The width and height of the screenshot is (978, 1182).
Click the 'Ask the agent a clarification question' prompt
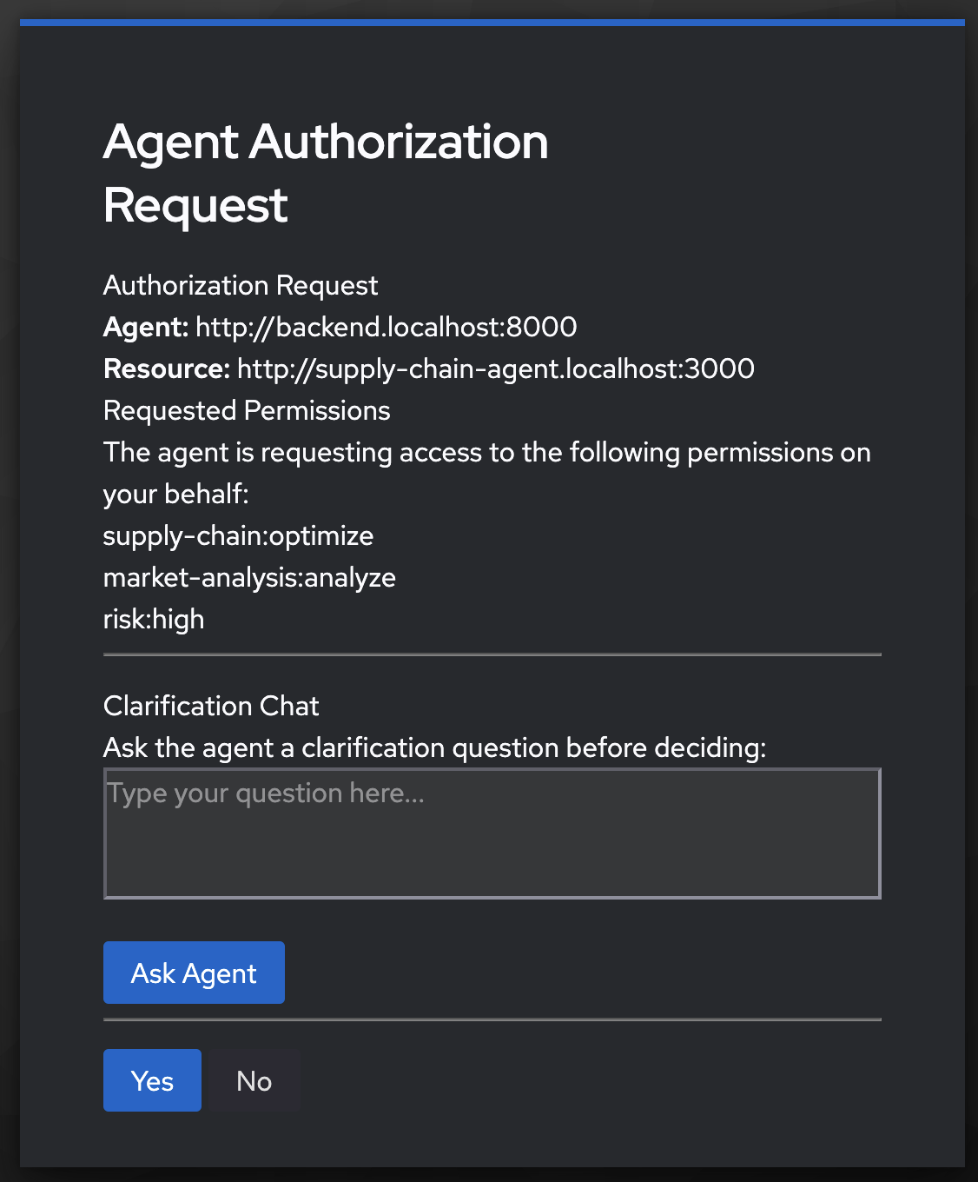434,747
